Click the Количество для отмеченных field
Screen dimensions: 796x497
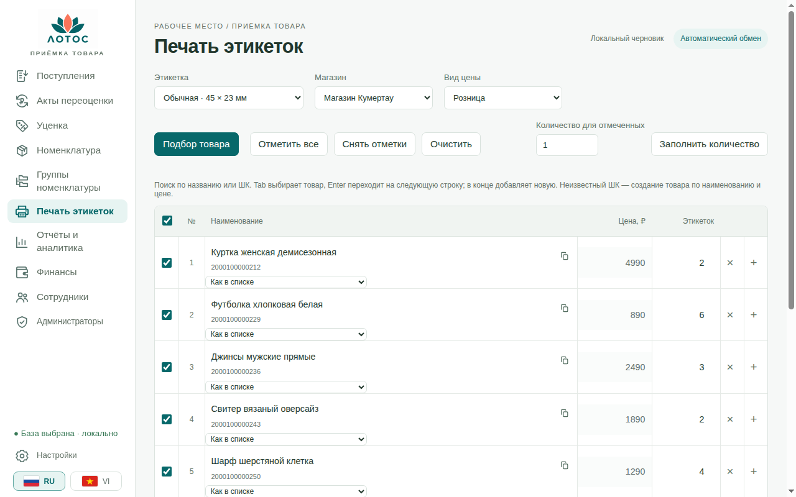[567, 145]
